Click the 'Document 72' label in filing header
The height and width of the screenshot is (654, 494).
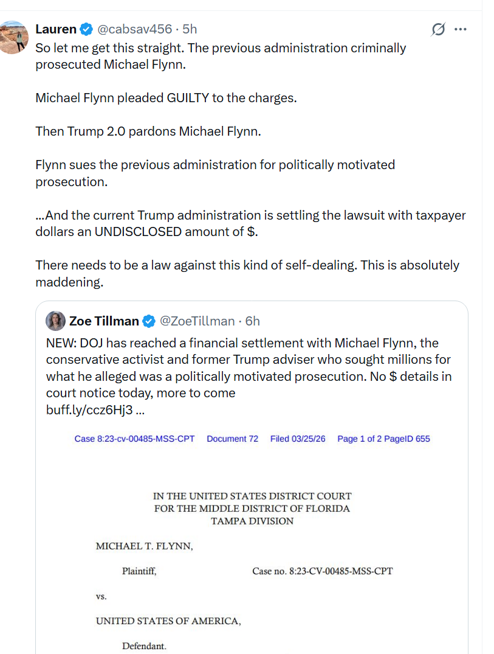tap(232, 439)
